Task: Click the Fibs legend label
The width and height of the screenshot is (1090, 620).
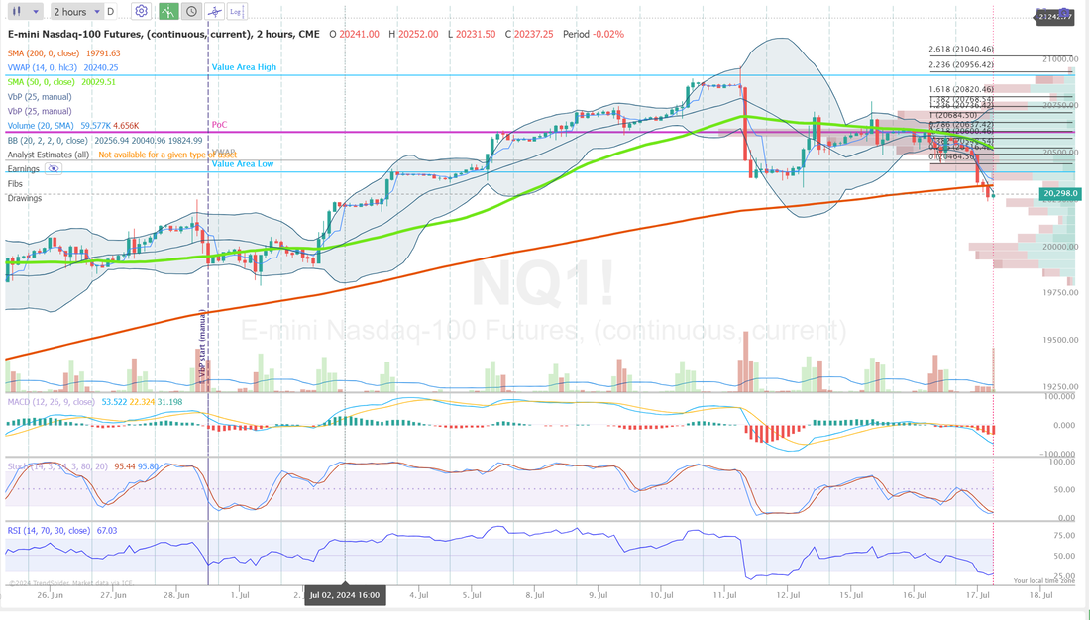Action: (x=15, y=184)
